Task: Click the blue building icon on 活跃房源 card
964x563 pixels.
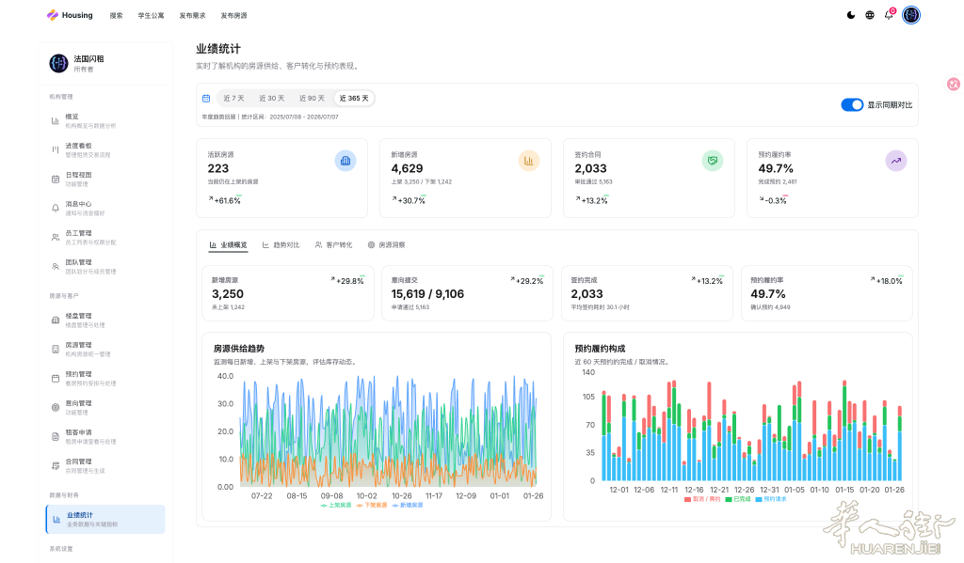Action: click(x=345, y=161)
